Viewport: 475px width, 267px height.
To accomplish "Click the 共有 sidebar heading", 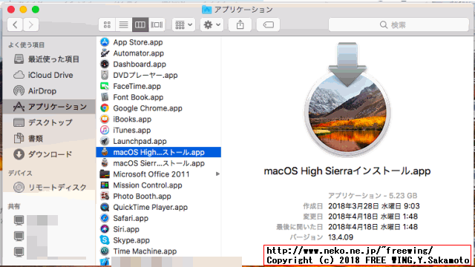I will [14, 206].
